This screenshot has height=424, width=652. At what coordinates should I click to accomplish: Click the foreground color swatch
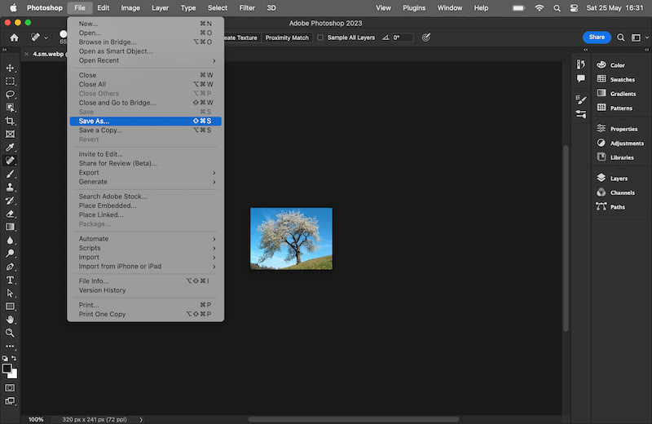coord(7,369)
